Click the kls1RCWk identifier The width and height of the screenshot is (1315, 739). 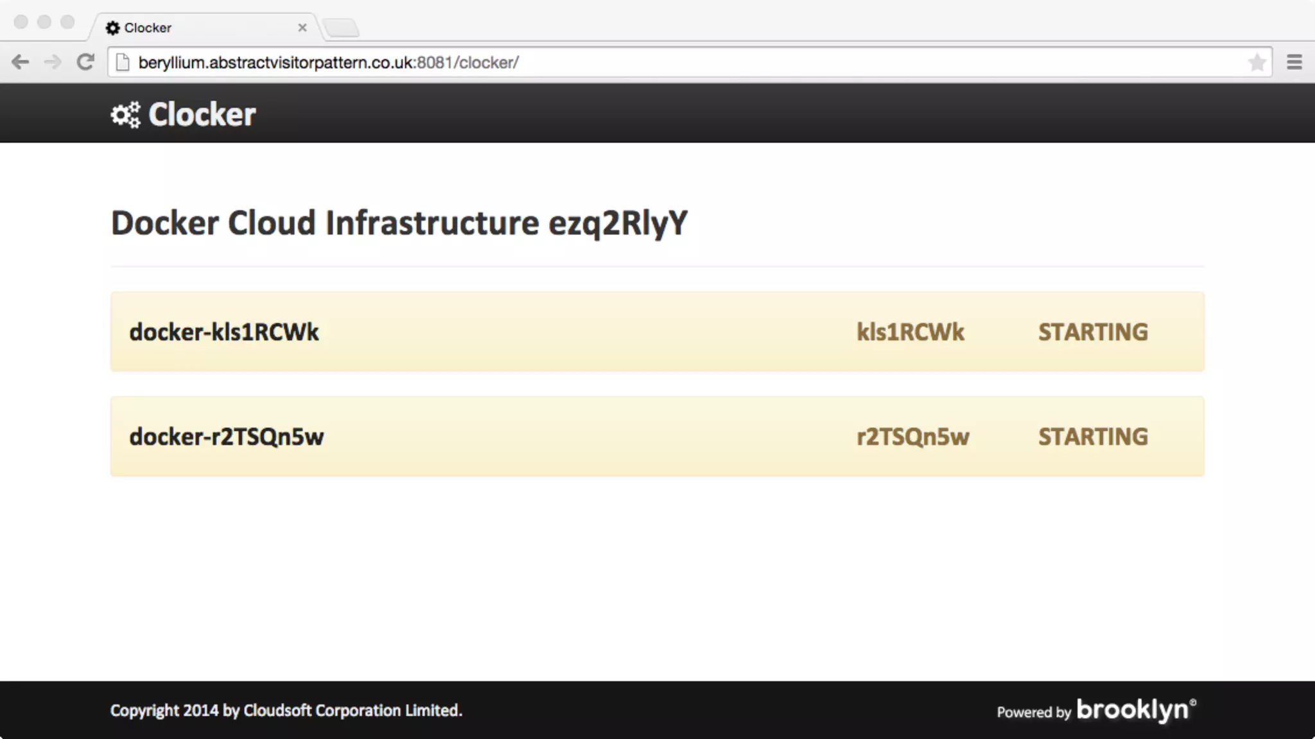click(910, 332)
